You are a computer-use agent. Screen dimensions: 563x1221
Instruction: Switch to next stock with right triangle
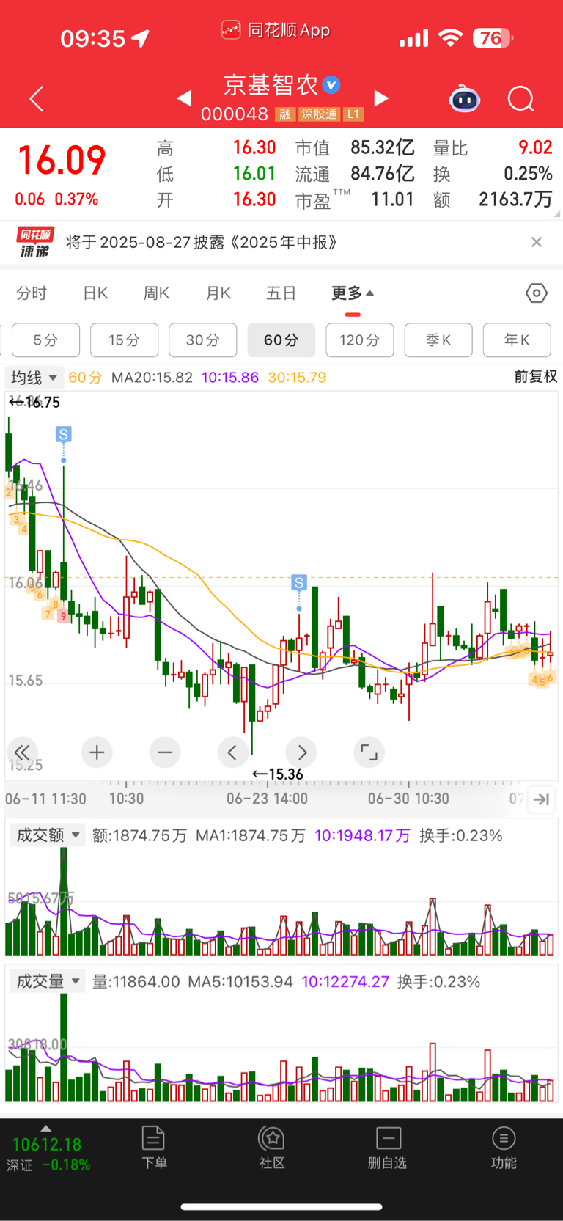pos(381,98)
